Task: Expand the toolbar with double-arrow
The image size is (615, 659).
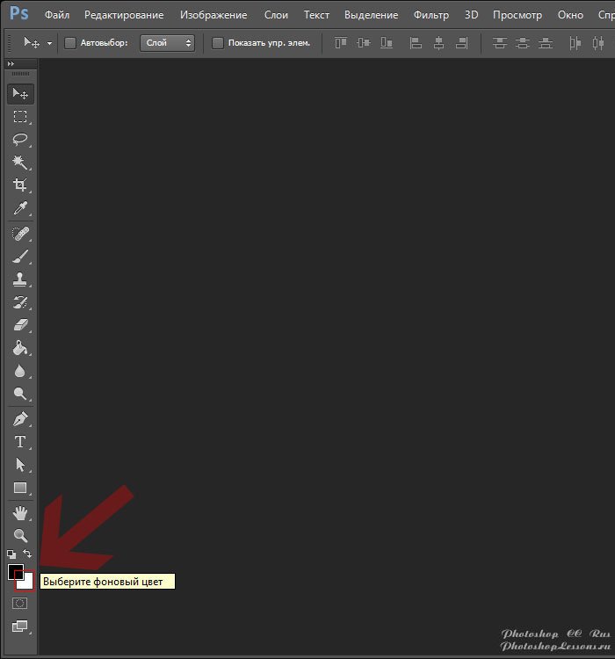Action: (11, 64)
